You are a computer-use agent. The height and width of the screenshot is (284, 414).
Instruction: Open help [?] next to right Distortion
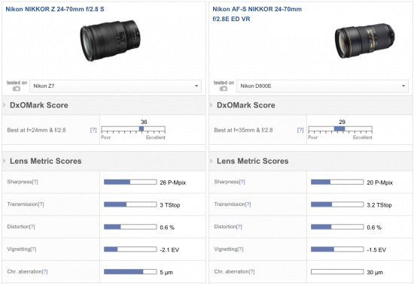[239, 227]
